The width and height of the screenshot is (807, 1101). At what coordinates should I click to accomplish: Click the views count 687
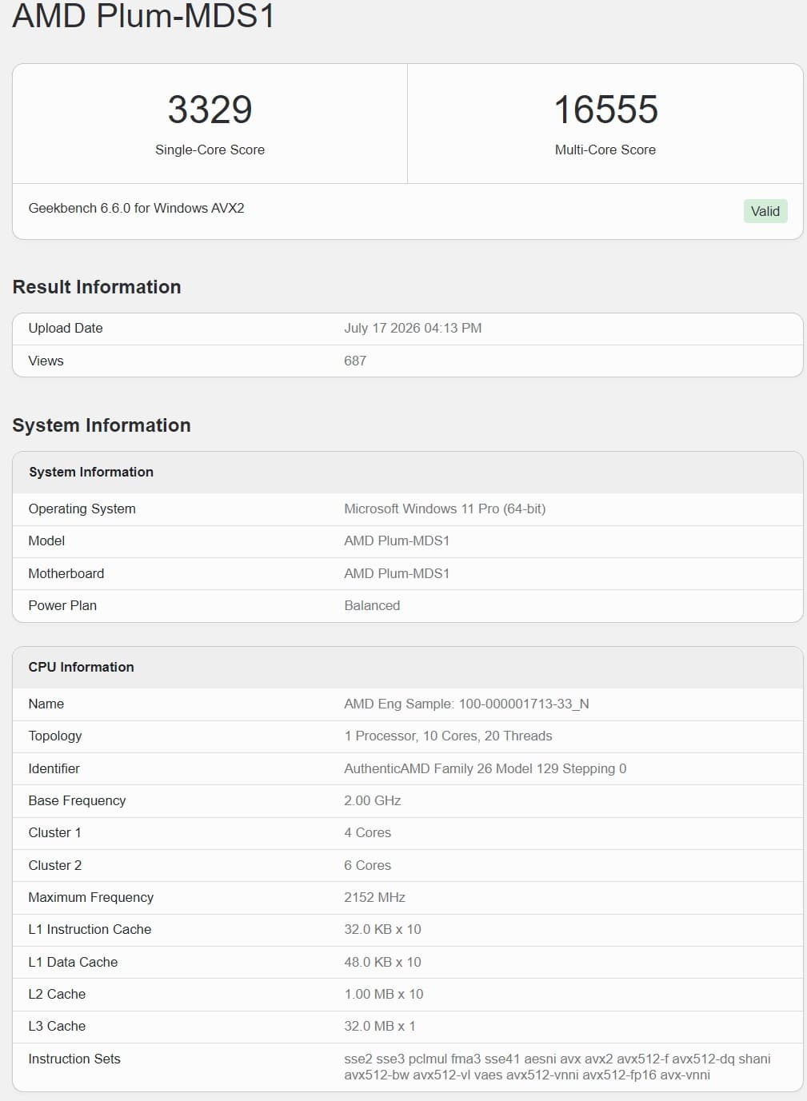pos(355,361)
